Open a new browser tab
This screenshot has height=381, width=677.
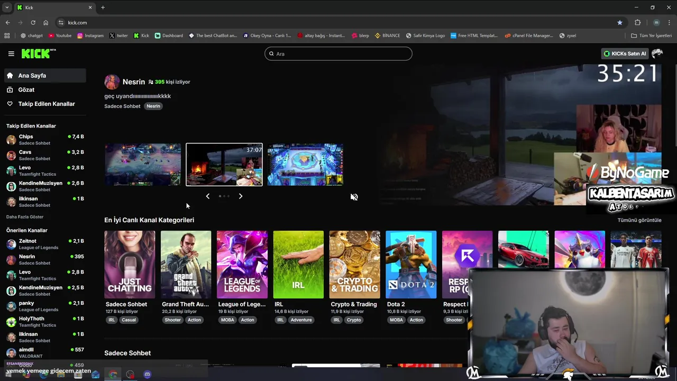(x=103, y=7)
